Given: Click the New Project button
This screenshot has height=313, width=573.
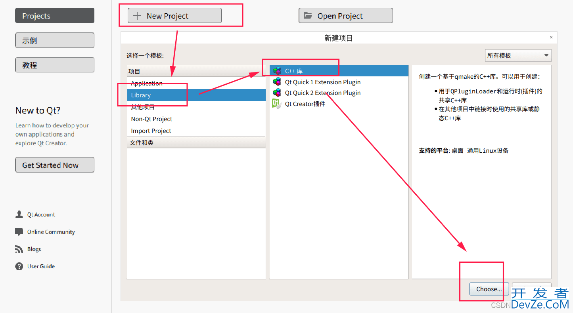Looking at the screenshot, I should (x=174, y=16).
